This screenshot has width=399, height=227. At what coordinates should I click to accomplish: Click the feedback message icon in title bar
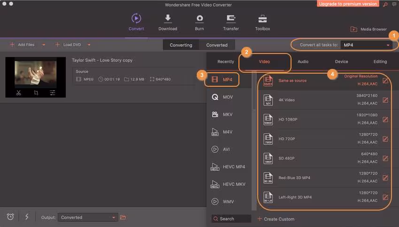click(x=394, y=4)
